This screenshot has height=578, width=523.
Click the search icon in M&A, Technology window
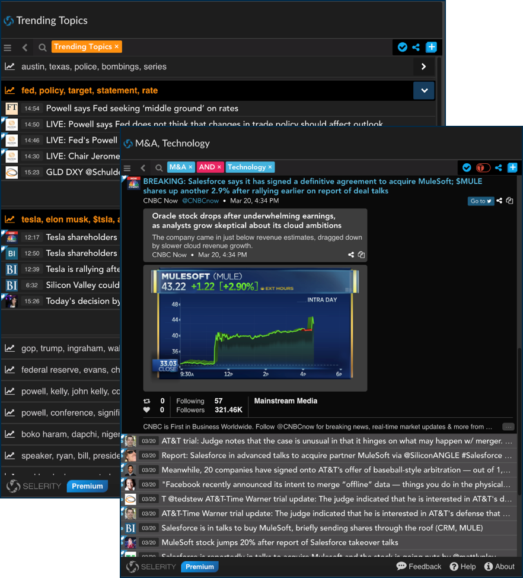click(159, 168)
